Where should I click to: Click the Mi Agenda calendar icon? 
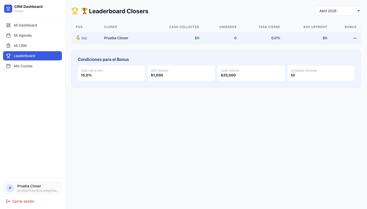(8, 35)
